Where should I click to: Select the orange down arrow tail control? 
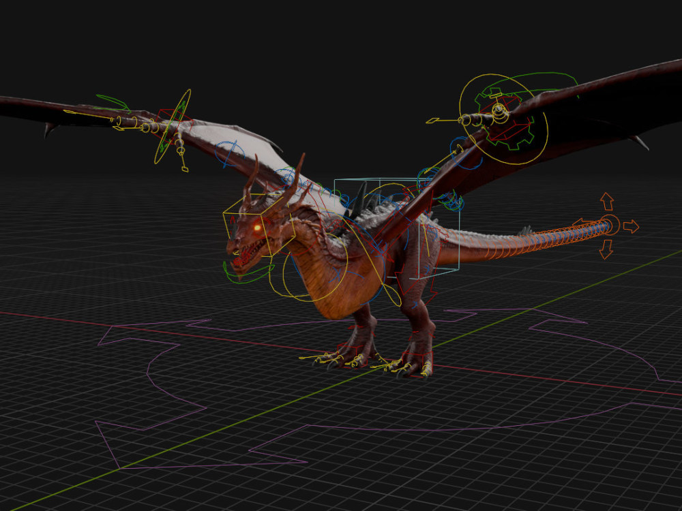[606, 249]
